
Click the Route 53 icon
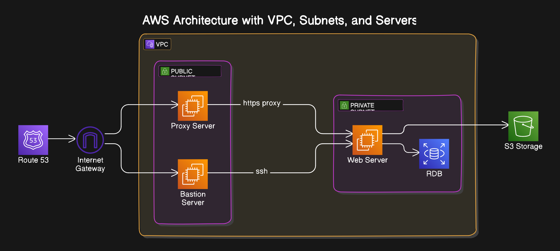click(33, 140)
